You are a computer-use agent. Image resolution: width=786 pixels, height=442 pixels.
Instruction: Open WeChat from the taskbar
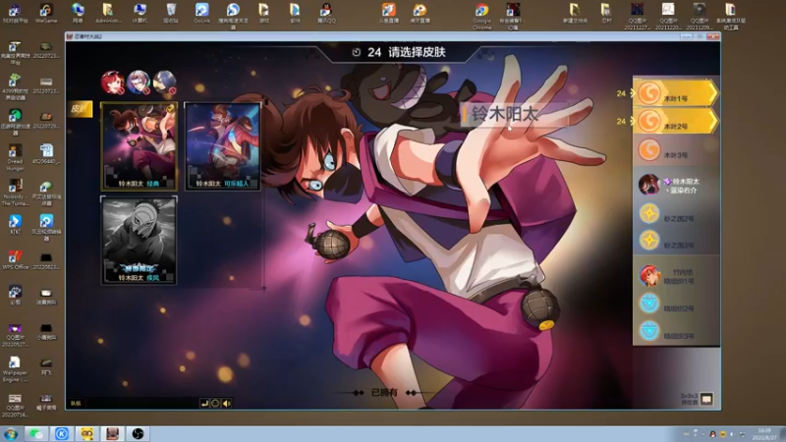pos(36,433)
